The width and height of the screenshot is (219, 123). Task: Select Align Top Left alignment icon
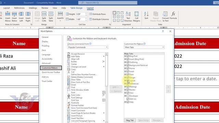click(114, 13)
